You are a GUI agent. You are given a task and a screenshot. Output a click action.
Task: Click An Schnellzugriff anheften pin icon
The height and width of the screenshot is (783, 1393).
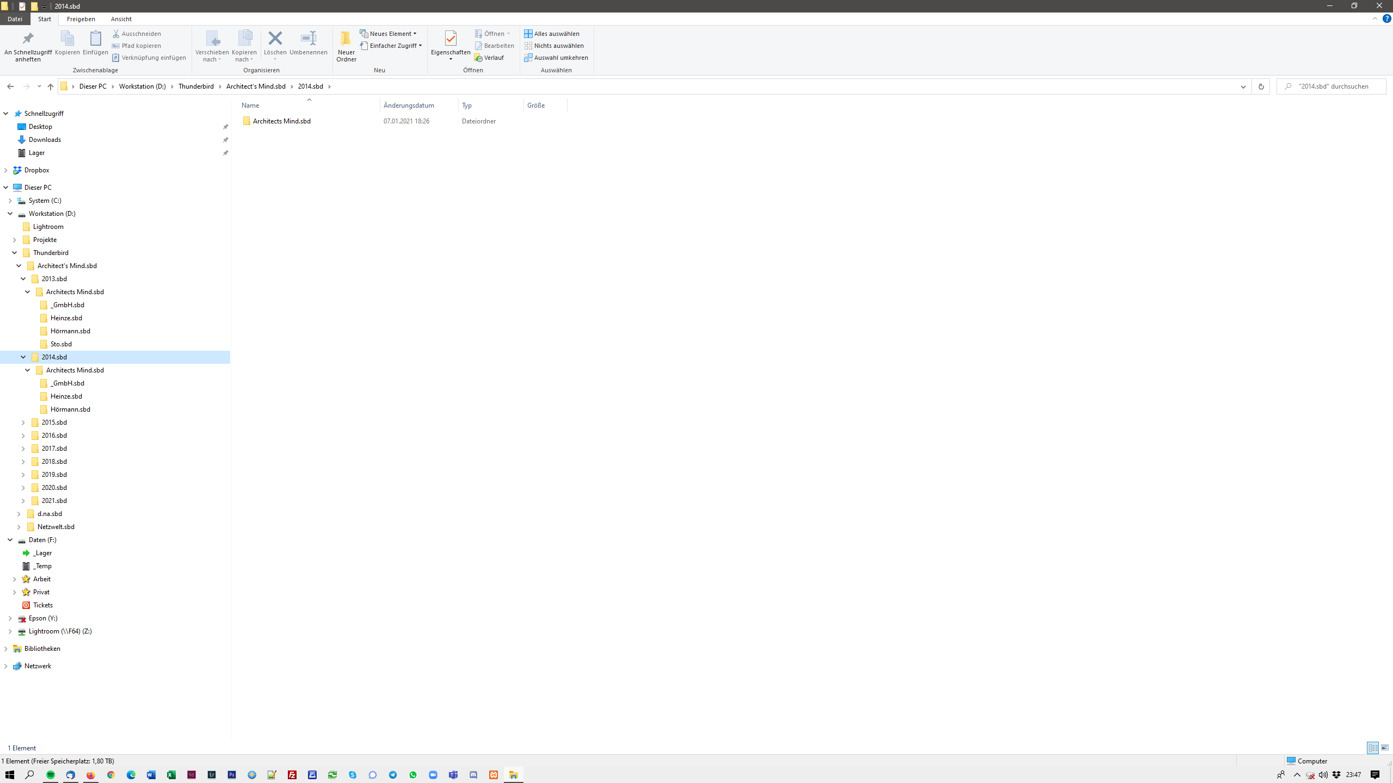[x=28, y=39]
